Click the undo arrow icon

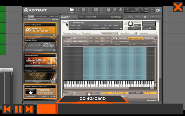coord(129,17)
